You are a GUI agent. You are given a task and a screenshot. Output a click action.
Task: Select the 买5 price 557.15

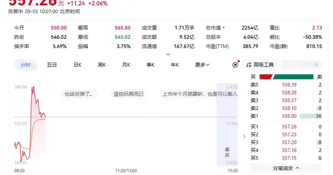[289, 158]
